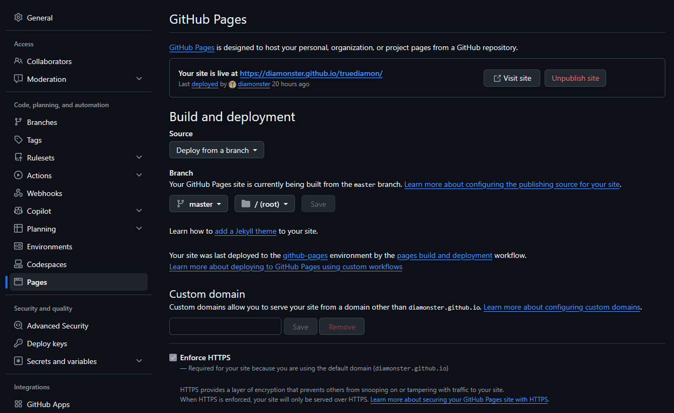Image resolution: width=674 pixels, height=413 pixels.
Task: Open General settings page
Action: [x=79, y=18]
